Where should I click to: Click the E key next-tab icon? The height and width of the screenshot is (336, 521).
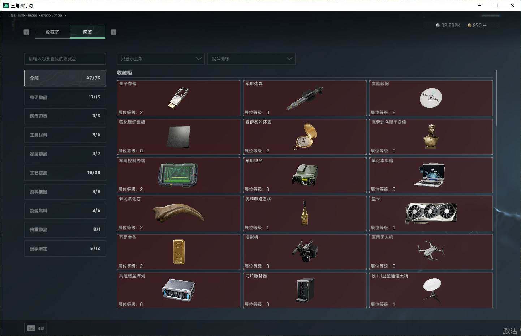[113, 32]
